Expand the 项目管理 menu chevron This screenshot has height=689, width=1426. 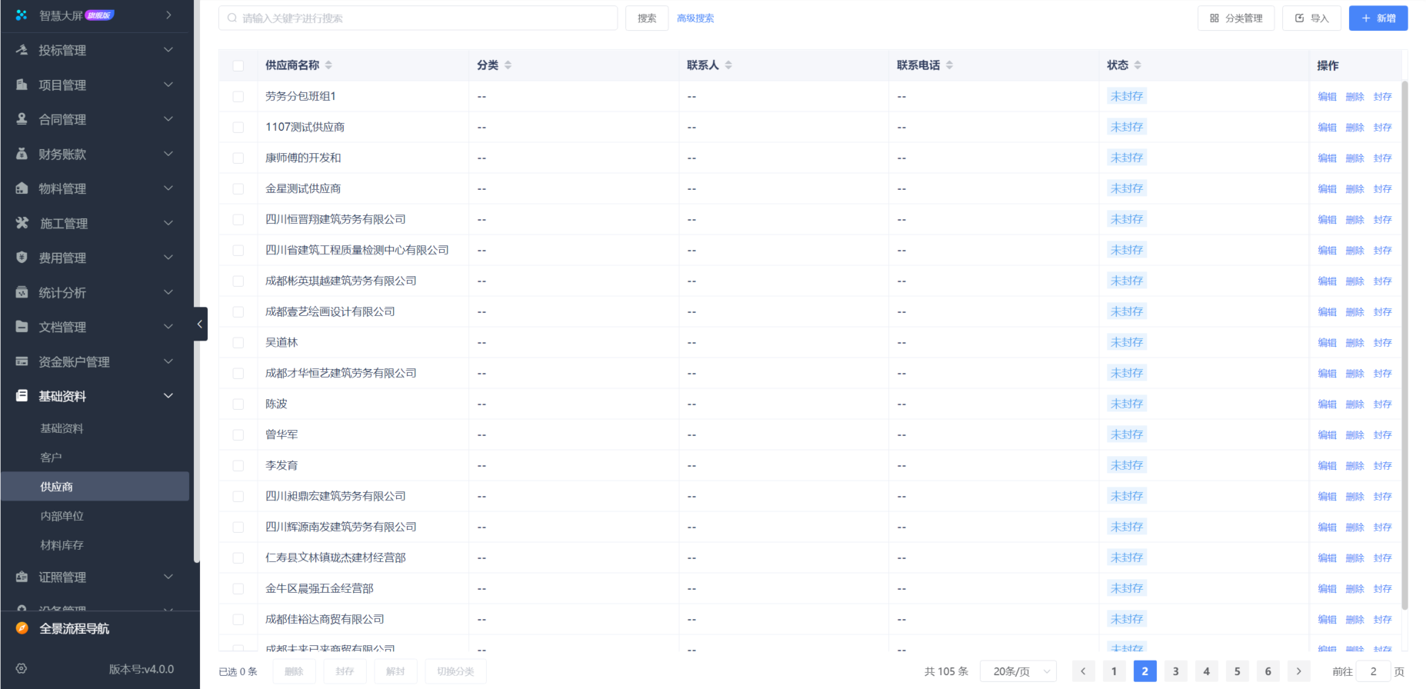point(168,85)
